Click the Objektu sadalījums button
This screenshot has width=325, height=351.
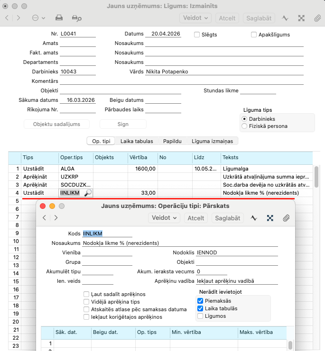[57, 124]
